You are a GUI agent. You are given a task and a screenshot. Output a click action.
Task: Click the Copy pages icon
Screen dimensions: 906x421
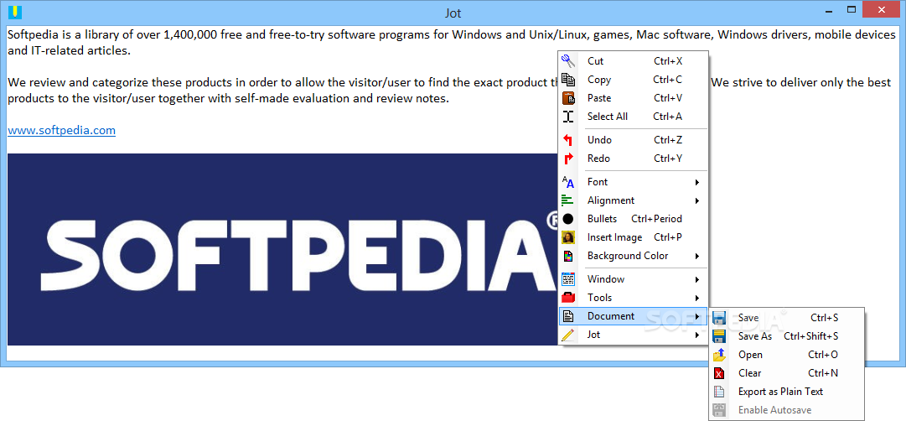pos(568,79)
